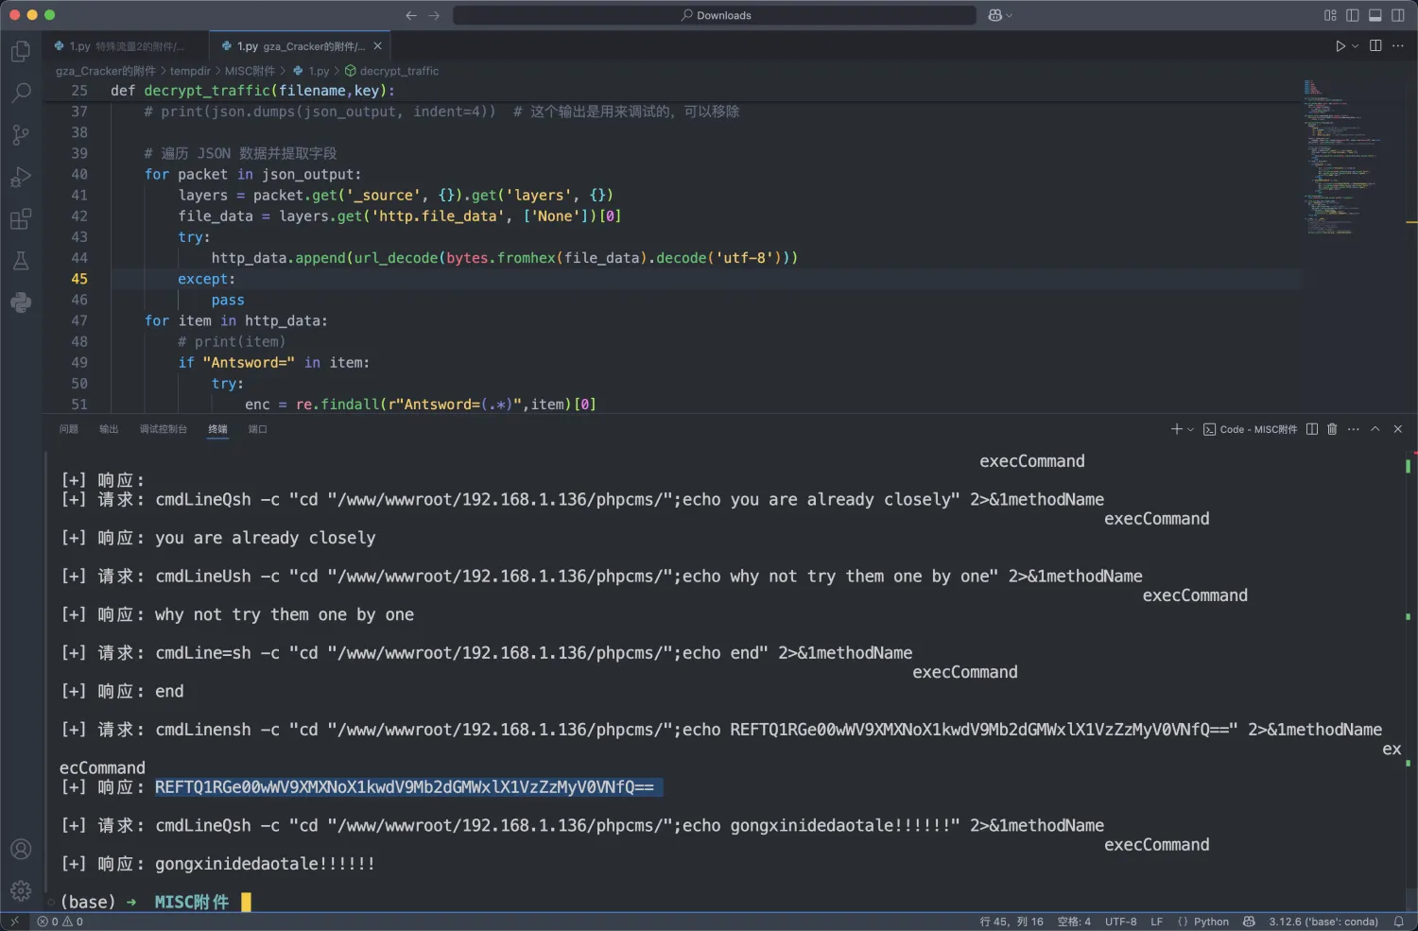Viewport: 1418px width, 931px height.
Task: Switch to the 调试控制台 panel tab
Action: click(164, 429)
